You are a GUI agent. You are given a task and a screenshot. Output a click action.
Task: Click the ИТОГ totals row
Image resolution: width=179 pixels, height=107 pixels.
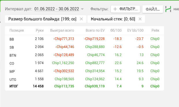pyautogui.click(x=84, y=86)
